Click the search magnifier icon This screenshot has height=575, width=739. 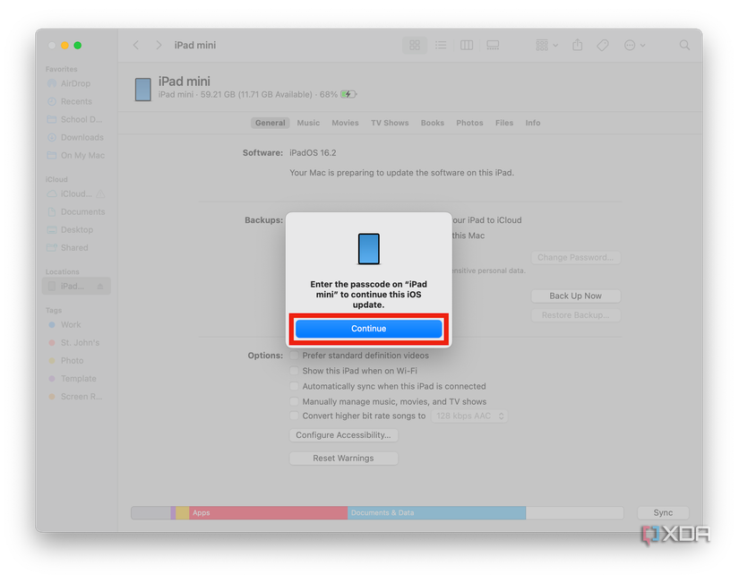click(x=684, y=46)
